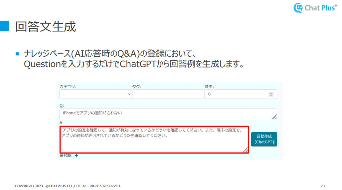Click the Chat Plus logo
This screenshot has width=342, height=190.
tap(315, 8)
